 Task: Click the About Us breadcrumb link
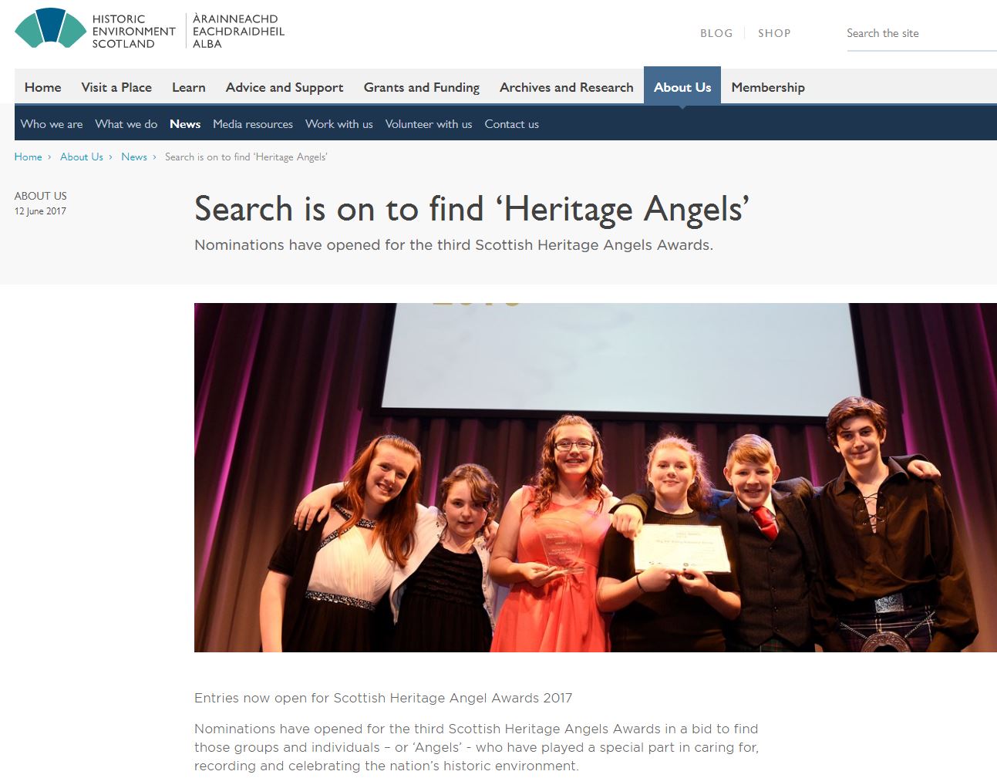81,157
